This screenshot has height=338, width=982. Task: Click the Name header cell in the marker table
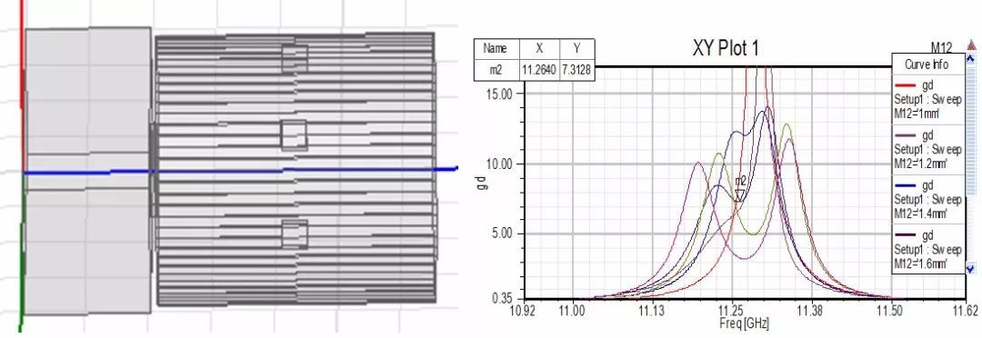496,49
